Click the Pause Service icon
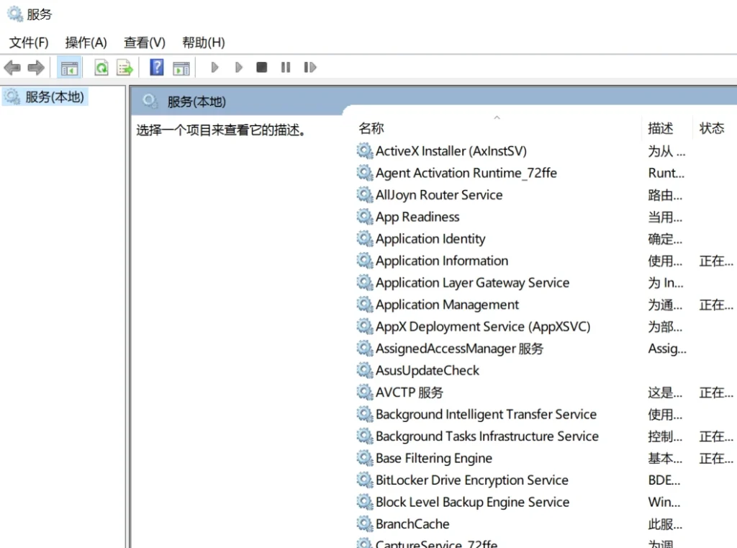 click(286, 67)
